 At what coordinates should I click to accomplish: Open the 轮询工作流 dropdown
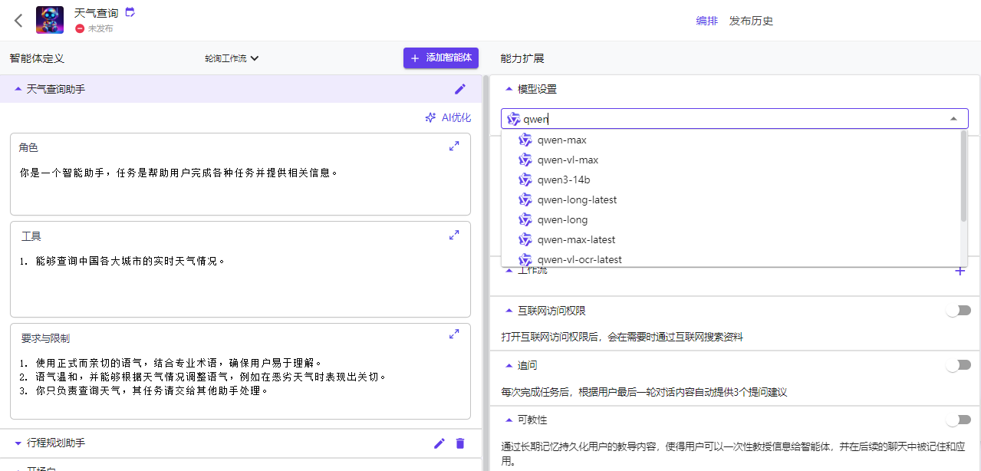tap(232, 58)
